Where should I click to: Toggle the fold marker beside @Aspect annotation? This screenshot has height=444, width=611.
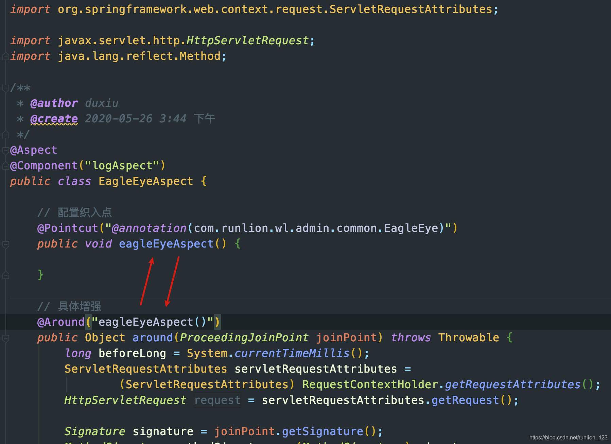[x=5, y=150]
